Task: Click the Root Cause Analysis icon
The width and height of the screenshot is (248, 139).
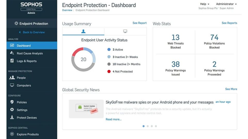Action: [x=12, y=53]
